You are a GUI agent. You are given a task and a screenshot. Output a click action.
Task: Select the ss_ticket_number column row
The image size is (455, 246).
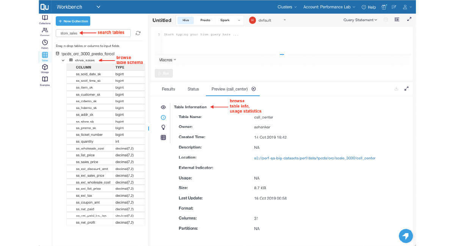105,135
